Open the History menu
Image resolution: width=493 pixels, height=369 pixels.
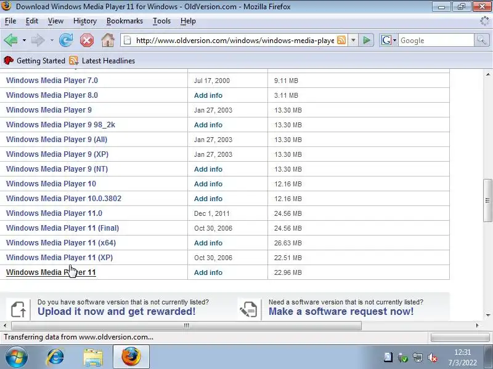pos(85,21)
